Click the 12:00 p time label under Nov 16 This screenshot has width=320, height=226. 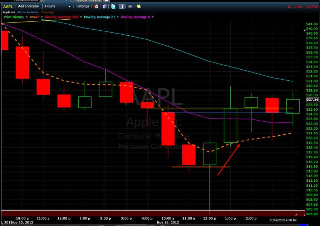[x=210, y=218]
